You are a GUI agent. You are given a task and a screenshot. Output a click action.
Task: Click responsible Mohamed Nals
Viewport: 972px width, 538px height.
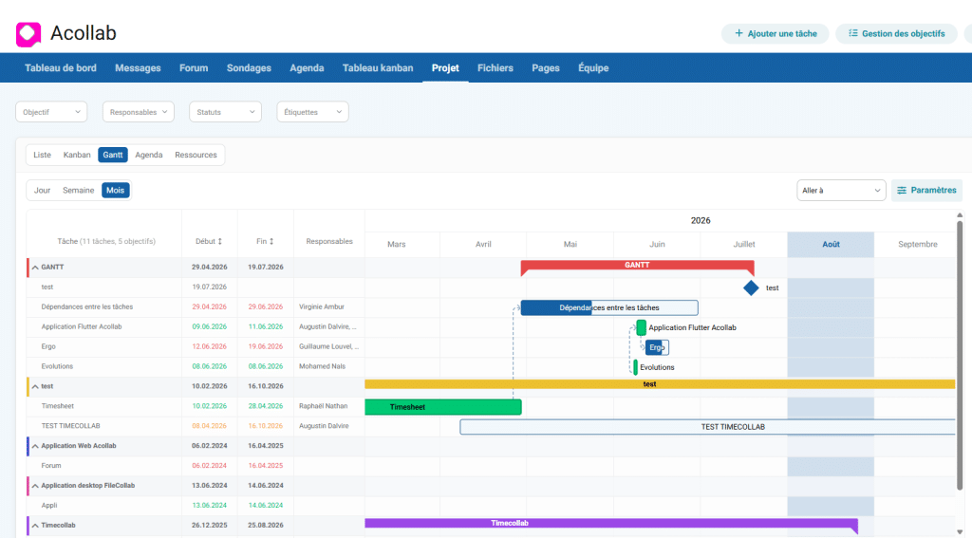pos(322,366)
